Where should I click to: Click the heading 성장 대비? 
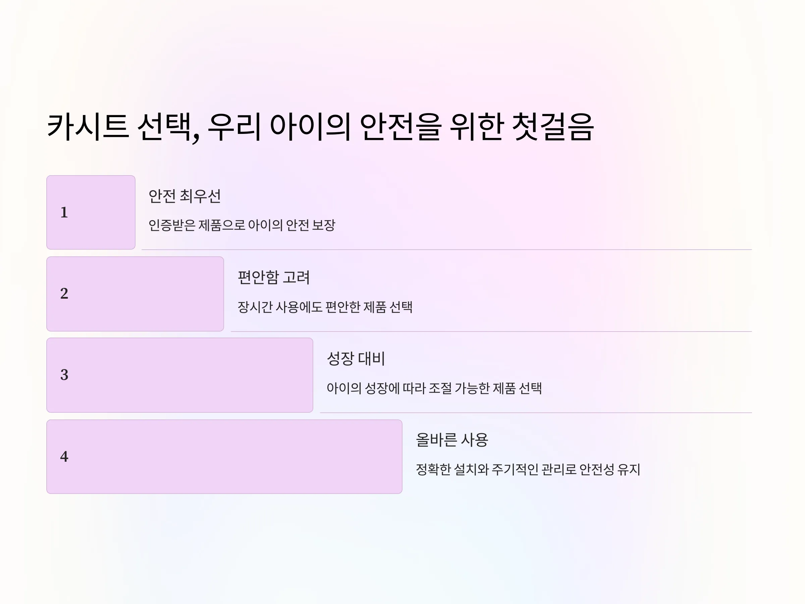click(356, 359)
